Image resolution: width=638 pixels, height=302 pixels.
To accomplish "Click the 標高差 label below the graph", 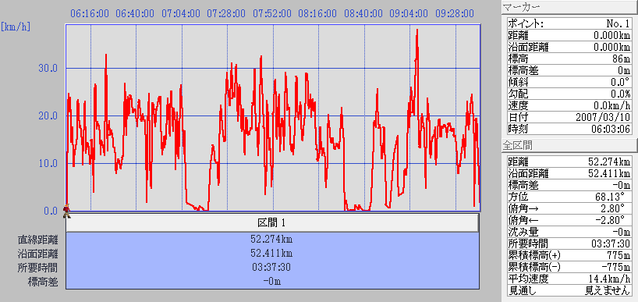I will pos(43,282).
